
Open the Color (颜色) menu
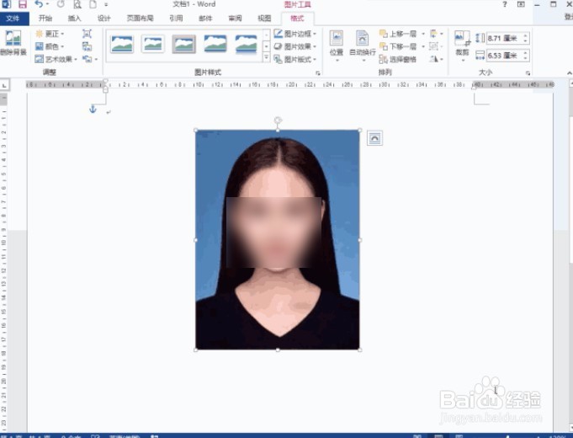(50, 46)
